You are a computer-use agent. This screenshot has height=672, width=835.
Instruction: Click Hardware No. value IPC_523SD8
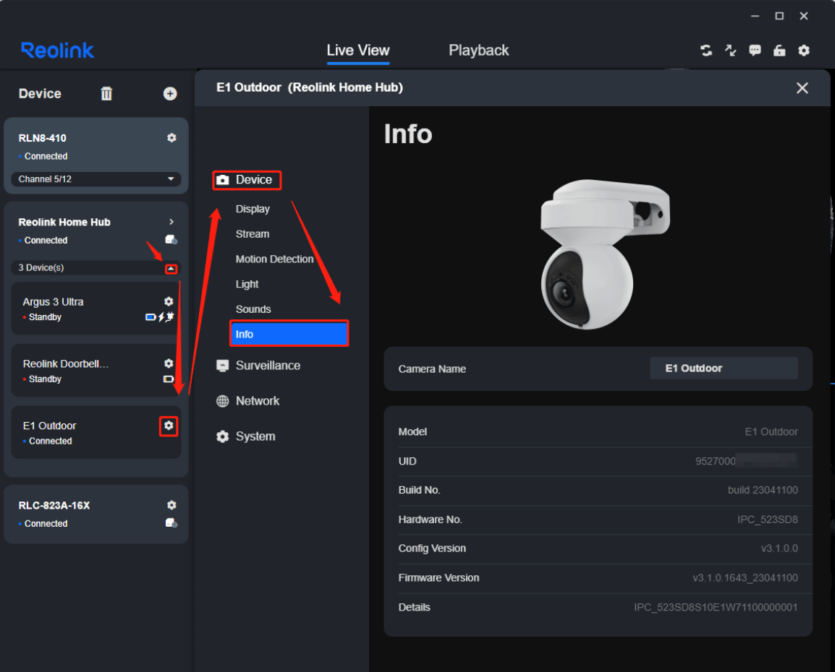click(767, 520)
